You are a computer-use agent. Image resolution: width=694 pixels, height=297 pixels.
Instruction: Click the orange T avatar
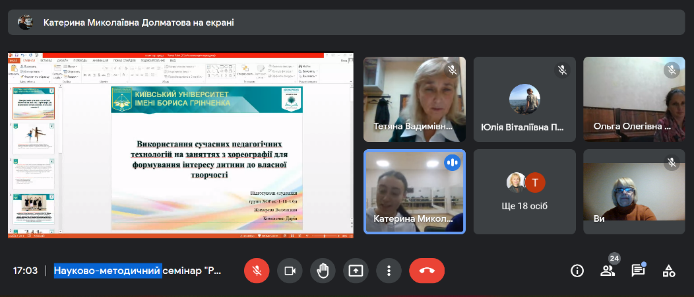pyautogui.click(x=534, y=182)
